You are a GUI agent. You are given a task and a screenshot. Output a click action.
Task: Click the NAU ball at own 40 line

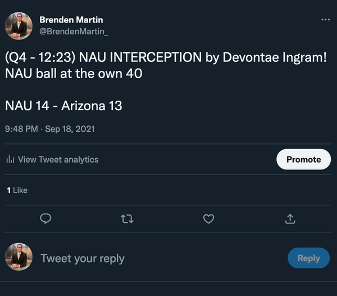[74, 73]
